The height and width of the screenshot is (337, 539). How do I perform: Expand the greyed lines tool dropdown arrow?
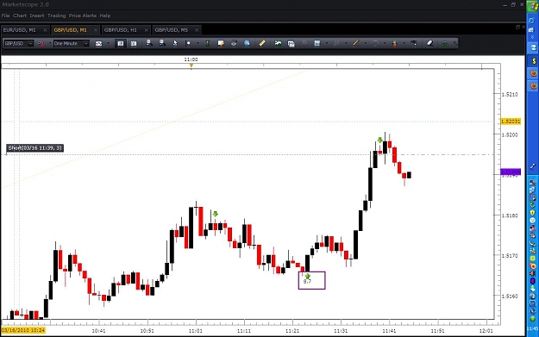pyautogui.click(x=346, y=44)
